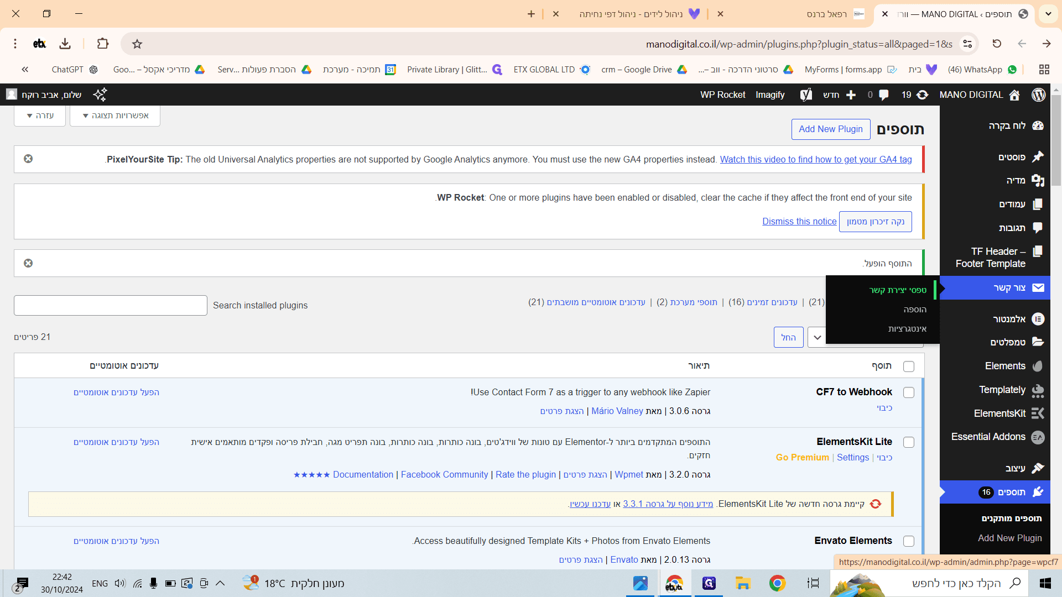This screenshot has width=1062, height=597.
Task: Open MANO DIGITAL site home link
Action: (979, 95)
